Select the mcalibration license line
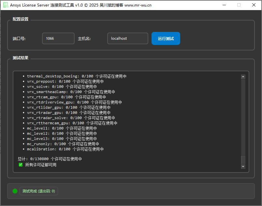Image resolution: width=262 pixels, height=206 pixels. [x=65, y=149]
